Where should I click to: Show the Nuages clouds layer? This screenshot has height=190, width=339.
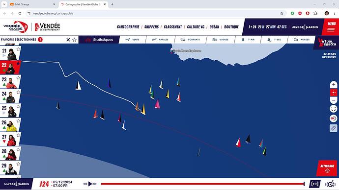click(301, 40)
